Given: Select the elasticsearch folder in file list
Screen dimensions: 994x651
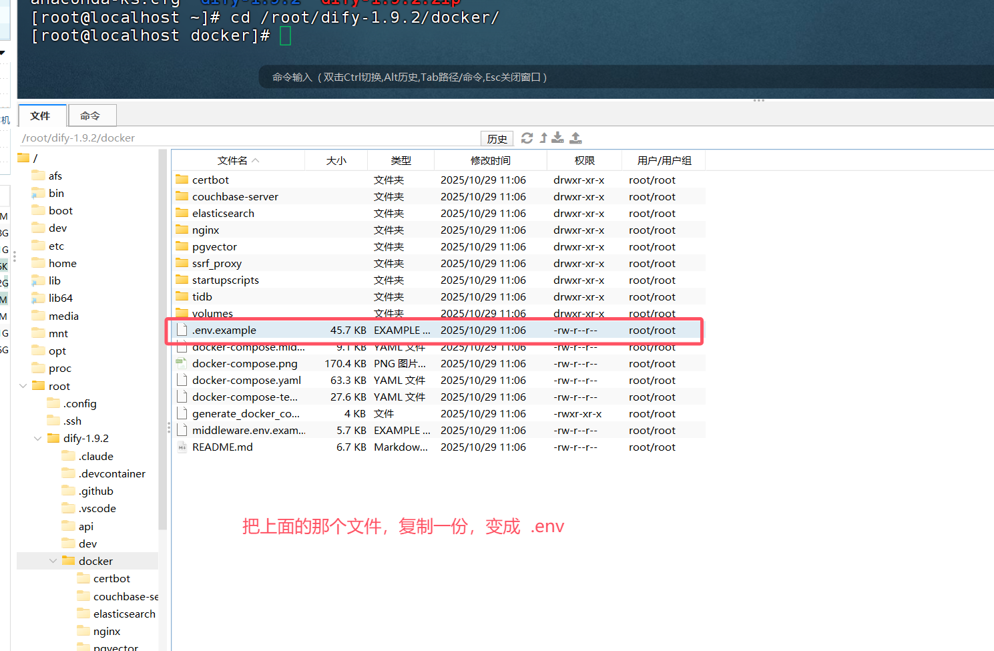Looking at the screenshot, I should click(x=223, y=214).
